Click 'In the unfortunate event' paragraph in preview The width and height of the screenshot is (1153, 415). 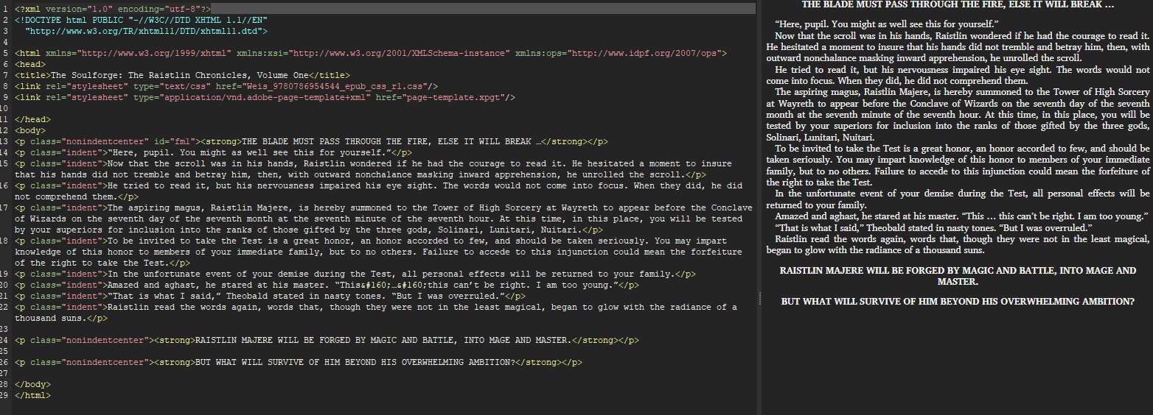[958, 199]
